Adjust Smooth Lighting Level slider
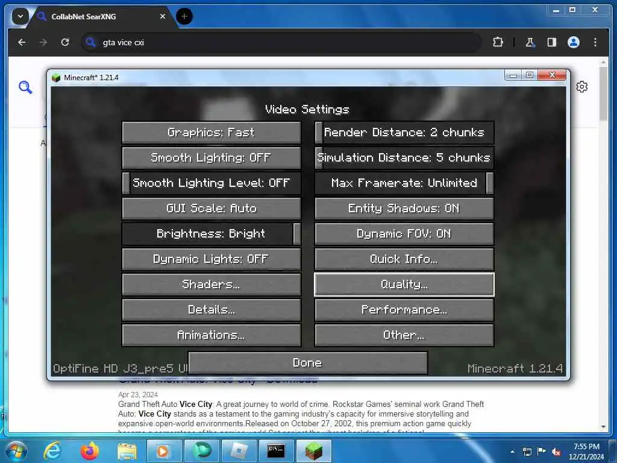Screen dimensions: 617x463 211,183
